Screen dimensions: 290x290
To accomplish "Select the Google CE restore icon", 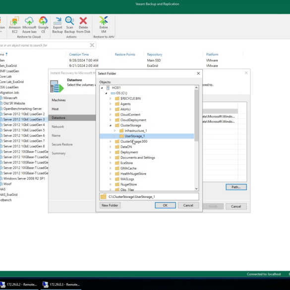I will point(43,25).
